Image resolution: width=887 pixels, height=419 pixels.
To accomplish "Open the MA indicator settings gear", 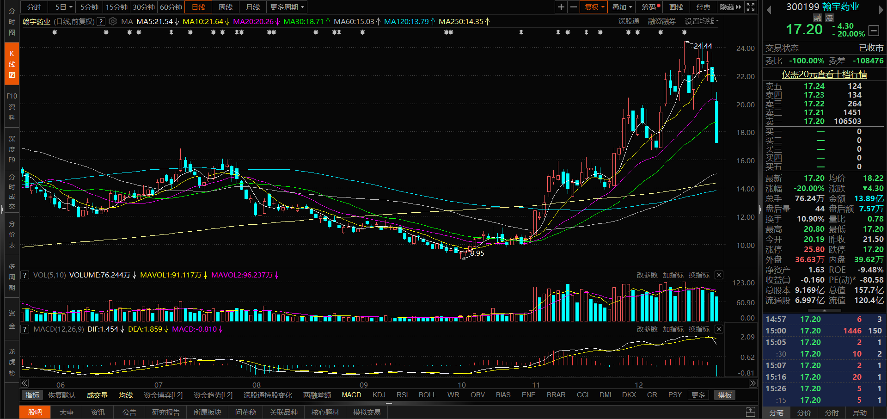I will point(113,21).
